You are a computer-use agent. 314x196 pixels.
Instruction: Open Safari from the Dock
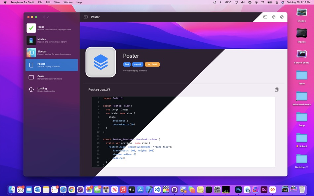63,189
